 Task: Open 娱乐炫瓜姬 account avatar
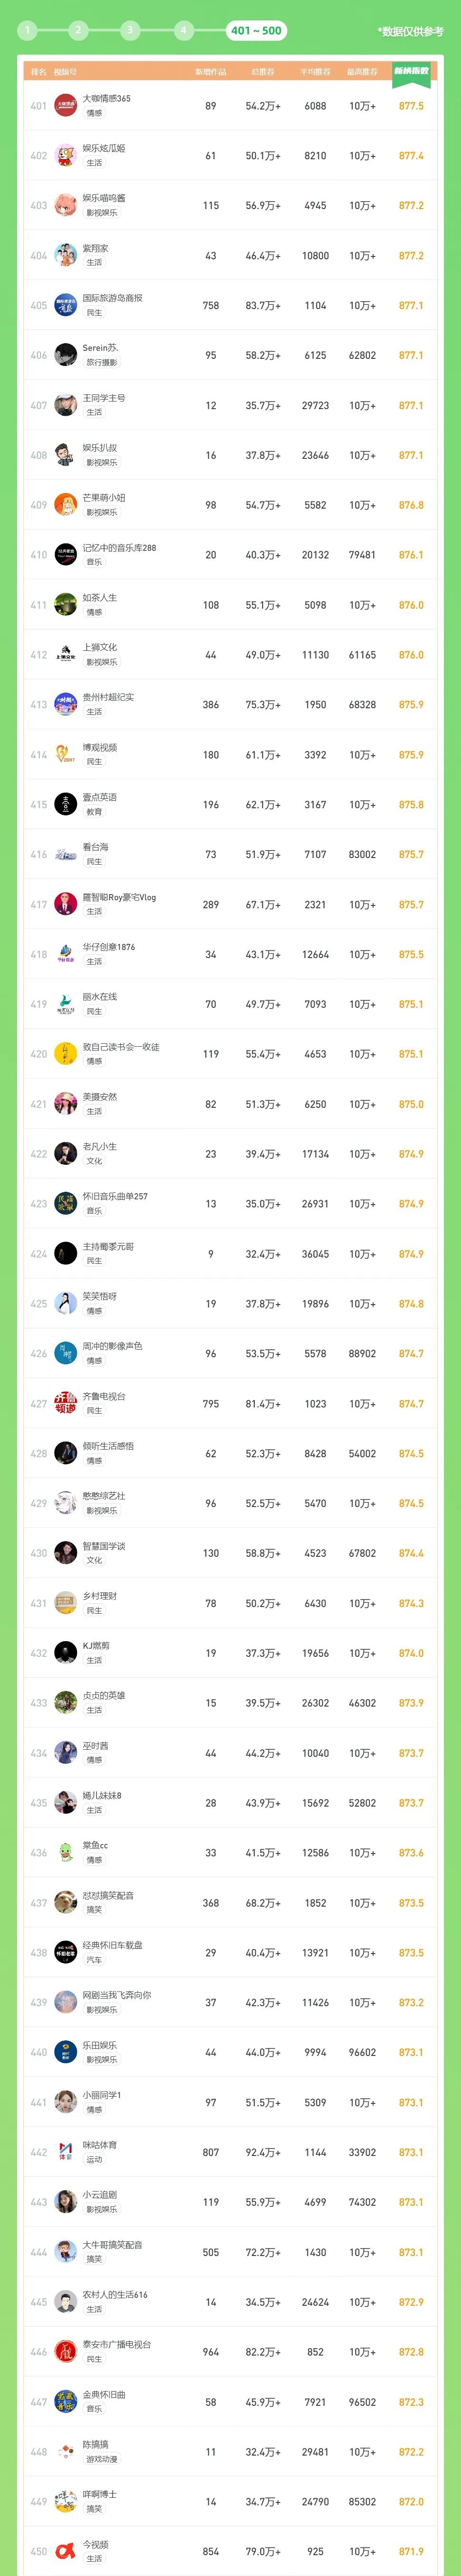click(x=66, y=156)
